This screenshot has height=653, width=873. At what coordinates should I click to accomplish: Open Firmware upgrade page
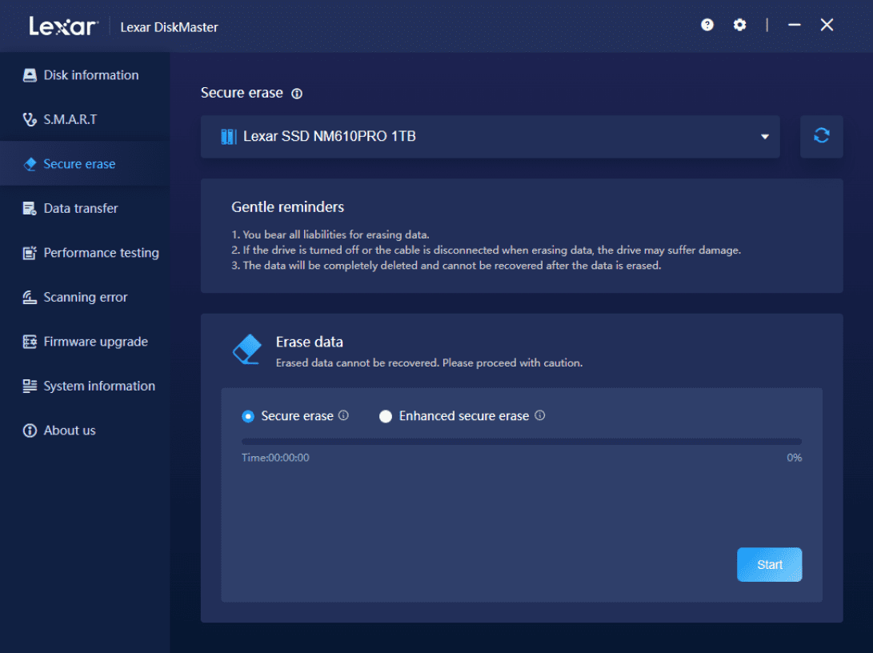tap(85, 341)
